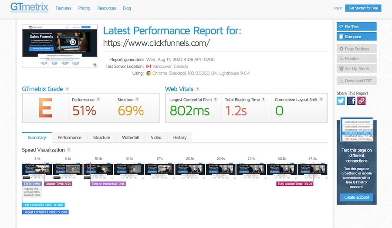Open the History tab
The width and height of the screenshot is (392, 228).
(180, 137)
